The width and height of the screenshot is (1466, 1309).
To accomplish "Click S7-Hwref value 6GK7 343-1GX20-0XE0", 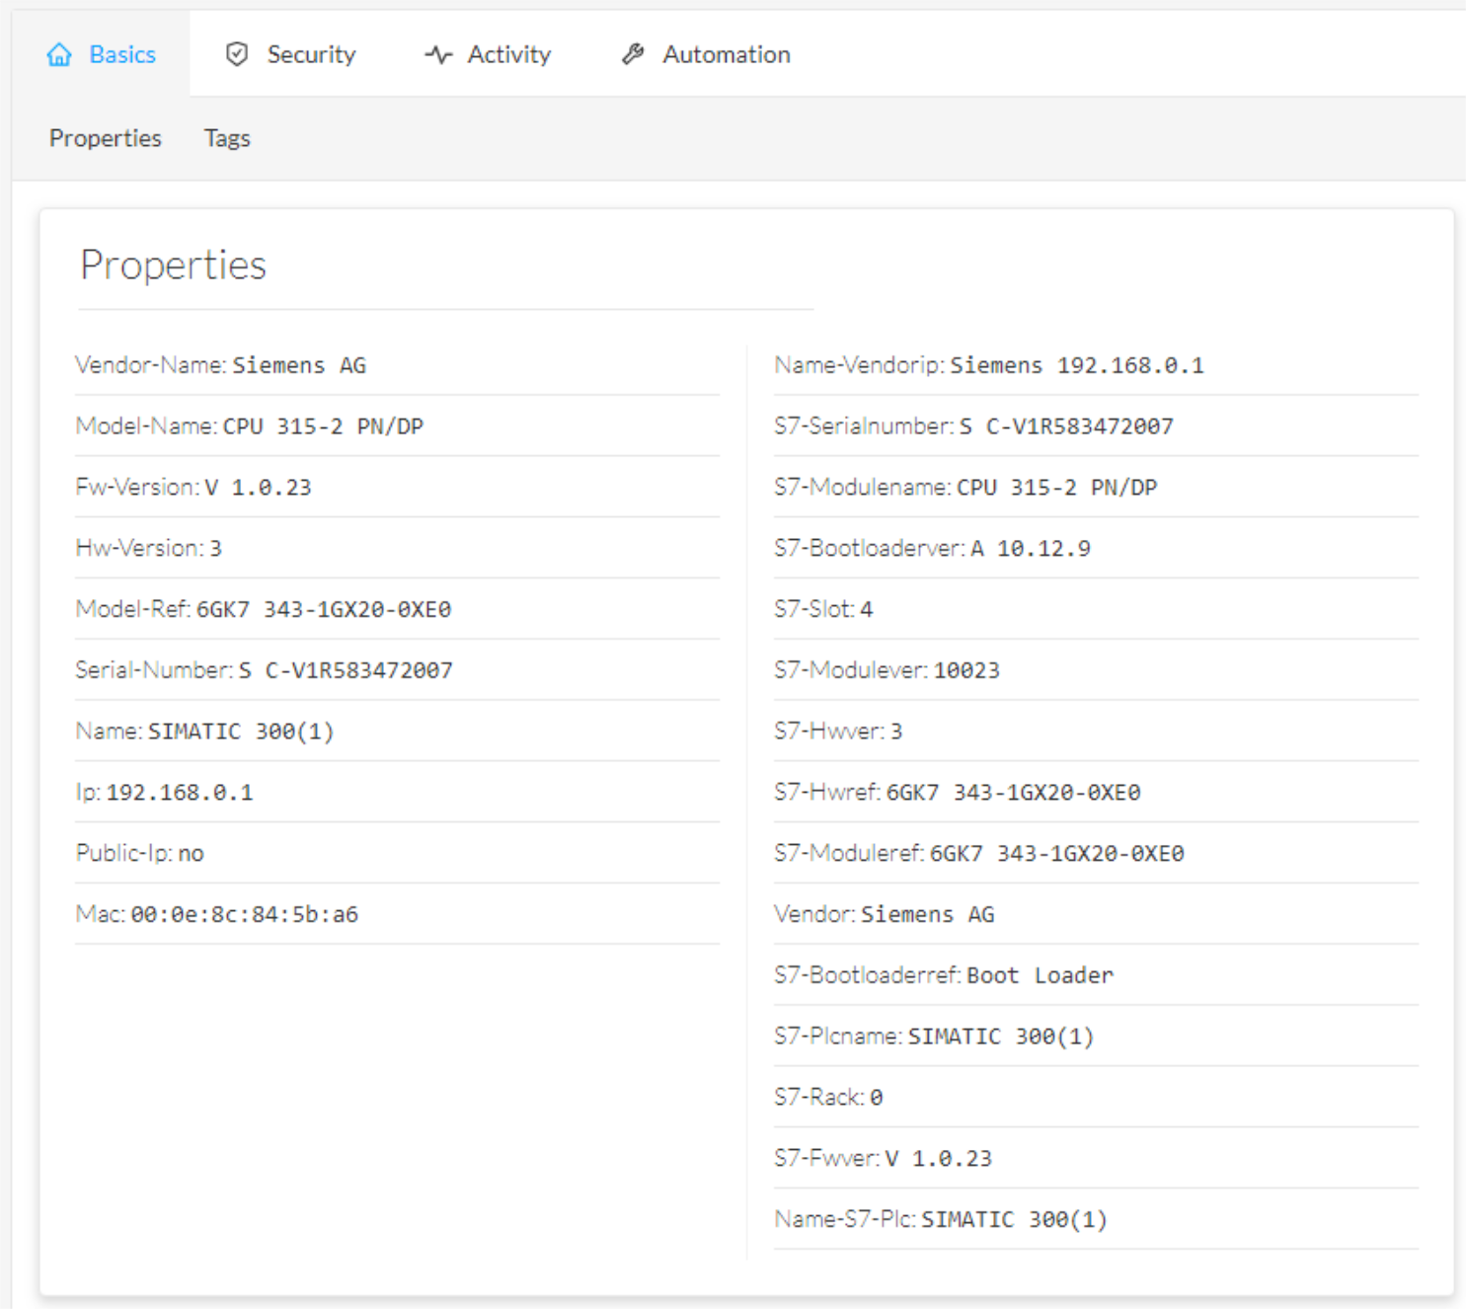I will point(1013,793).
